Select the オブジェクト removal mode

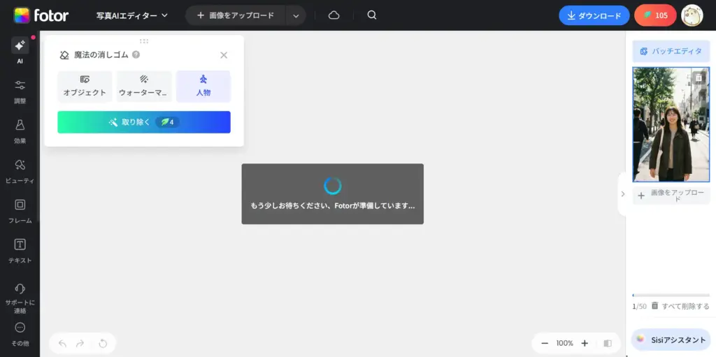click(x=85, y=87)
